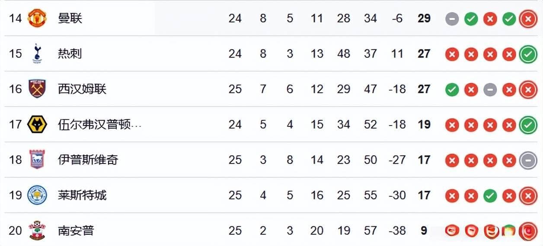Click the Manchester United club crest

click(x=37, y=18)
